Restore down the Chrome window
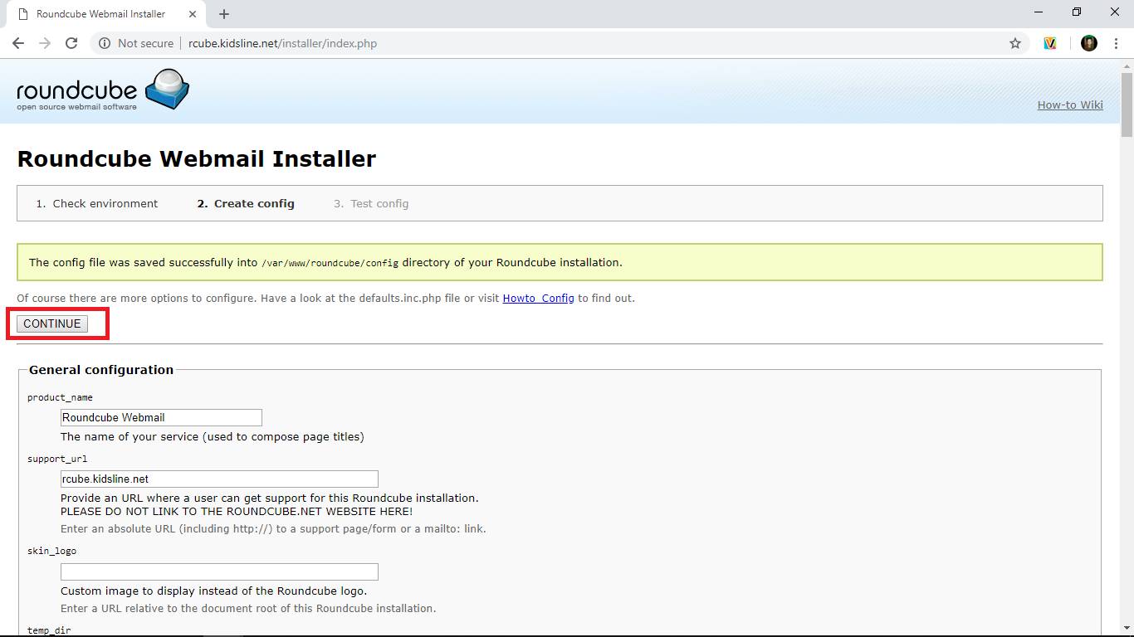This screenshot has width=1134, height=637. click(x=1077, y=12)
